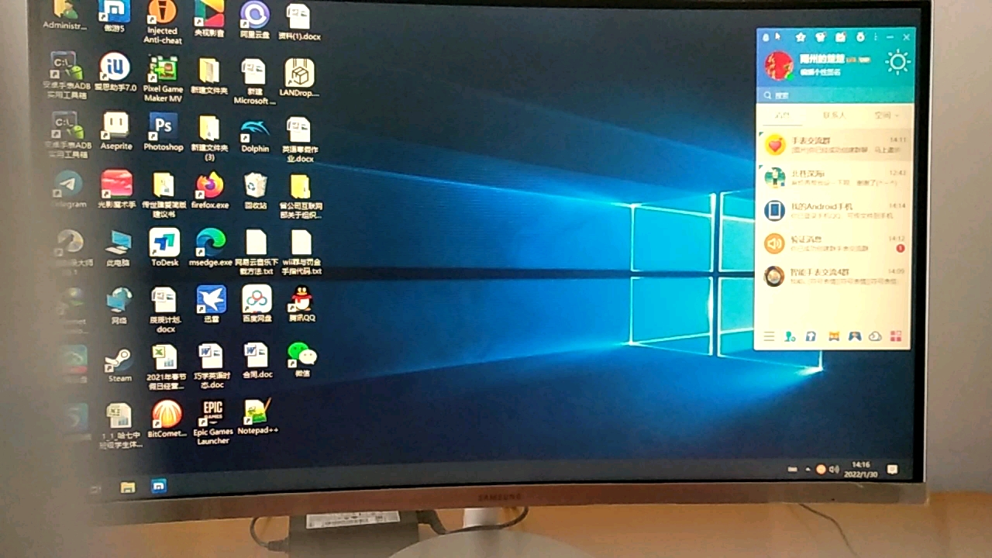Open the Aliyun Drive (阿里云盘) shortcut
Image resolution: width=992 pixels, height=558 pixels.
(254, 20)
